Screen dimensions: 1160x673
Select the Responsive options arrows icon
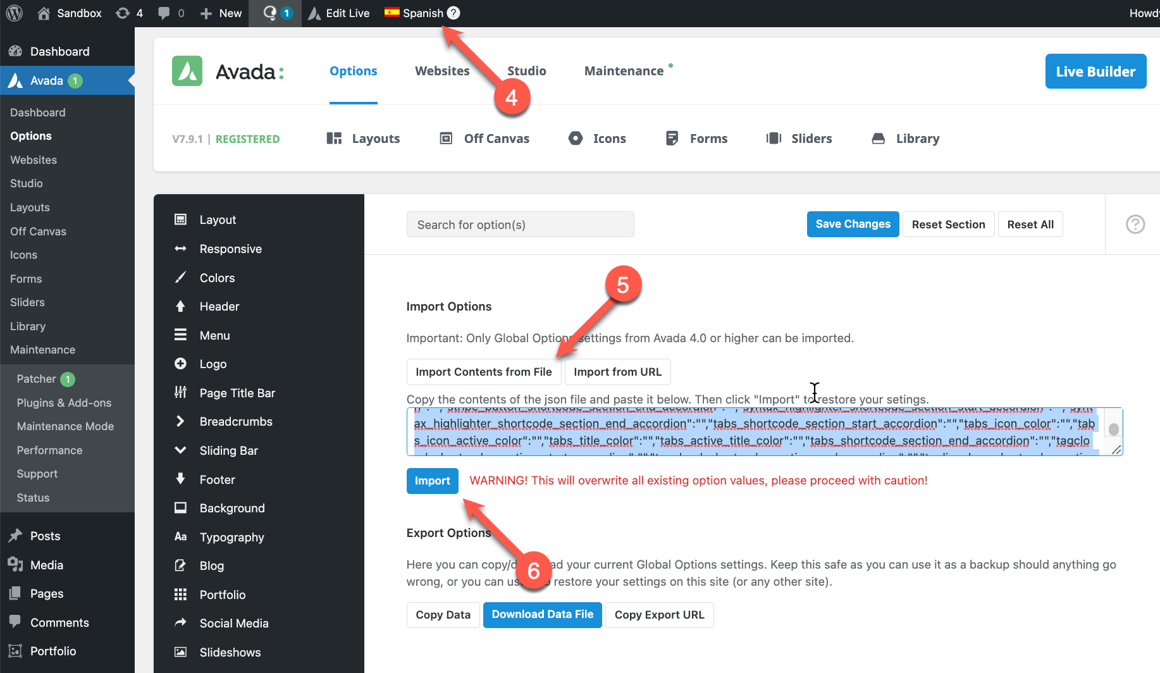click(x=180, y=249)
